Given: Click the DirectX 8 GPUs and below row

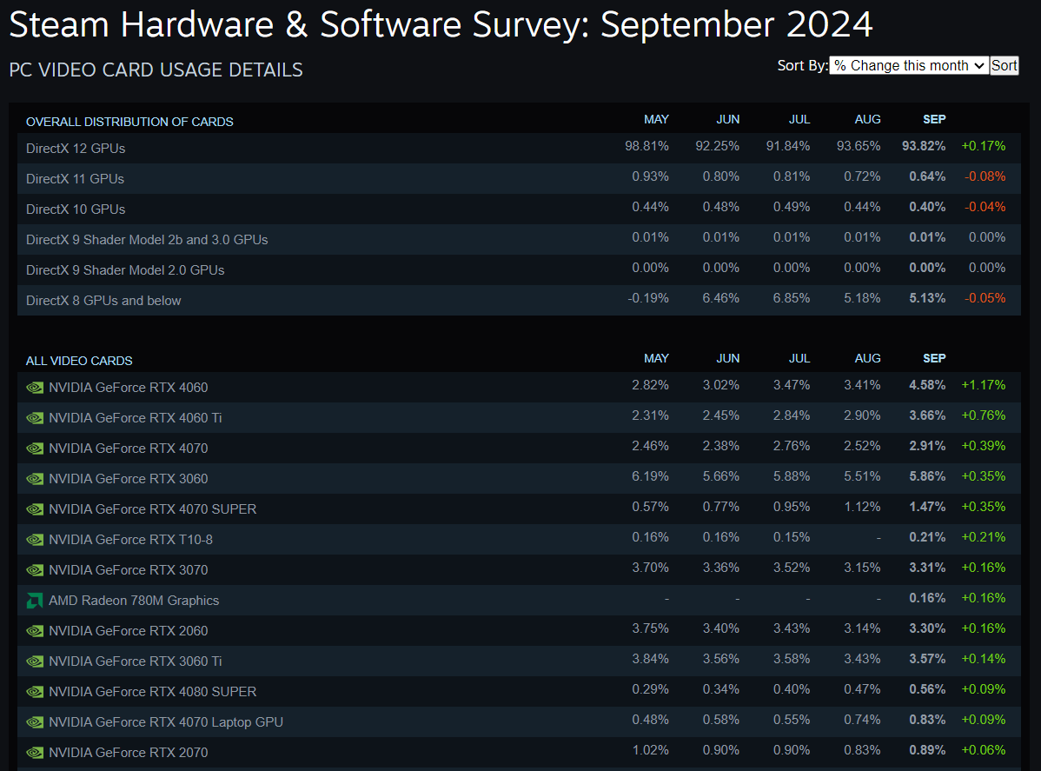Looking at the screenshot, I should [x=103, y=299].
